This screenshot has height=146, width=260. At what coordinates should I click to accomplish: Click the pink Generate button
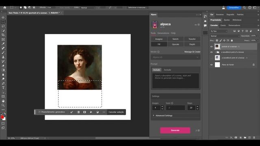click(175, 131)
